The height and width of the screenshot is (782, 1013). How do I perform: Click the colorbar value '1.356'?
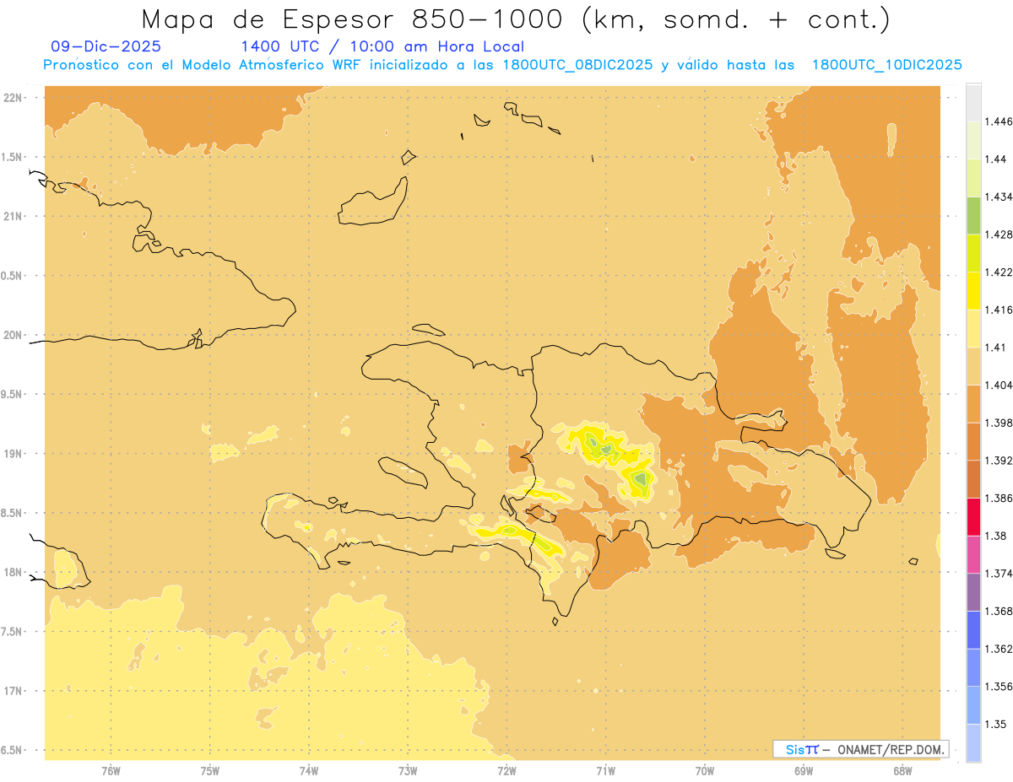[x=999, y=687]
